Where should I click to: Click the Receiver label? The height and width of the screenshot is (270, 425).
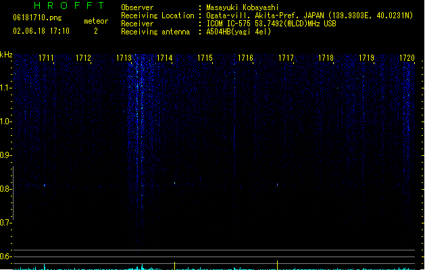tap(137, 24)
